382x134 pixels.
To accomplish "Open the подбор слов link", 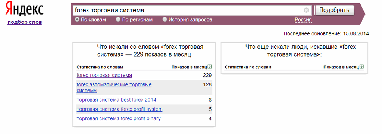I will point(25,22).
